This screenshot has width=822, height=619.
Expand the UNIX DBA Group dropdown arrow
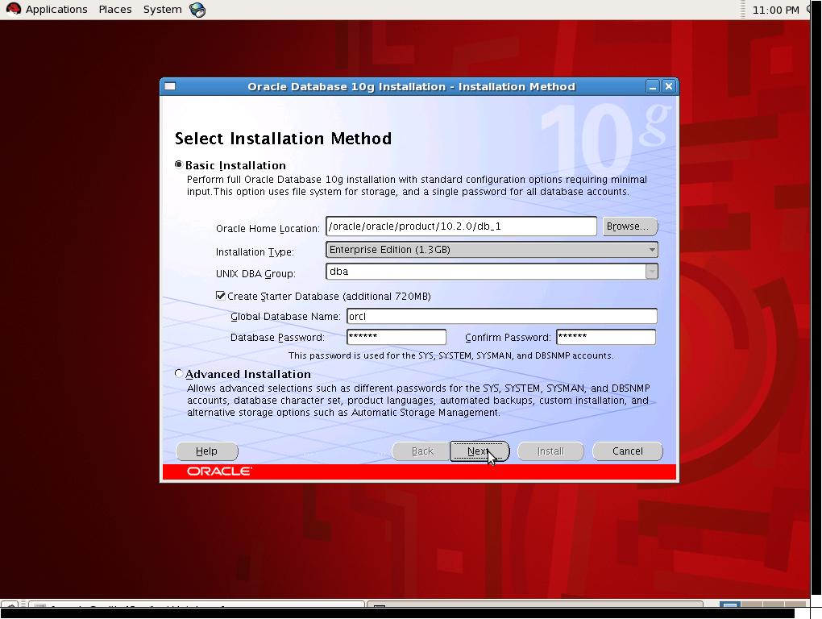[652, 272]
